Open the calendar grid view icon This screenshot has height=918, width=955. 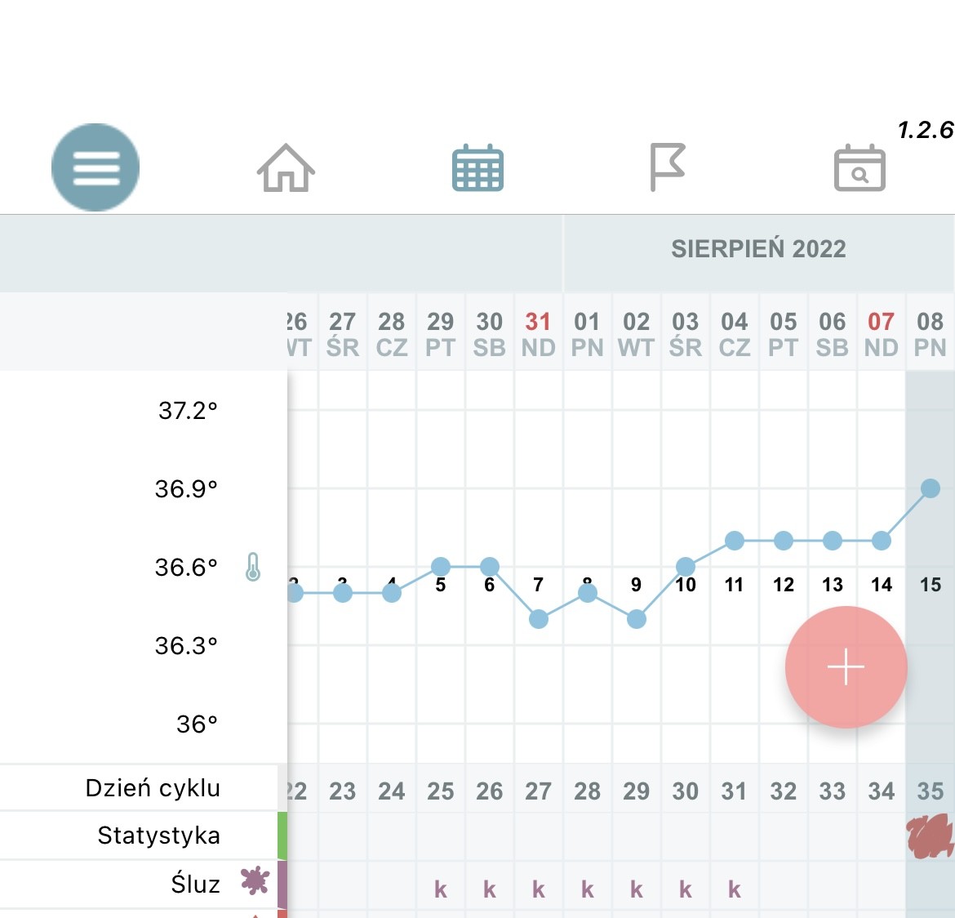click(x=477, y=168)
